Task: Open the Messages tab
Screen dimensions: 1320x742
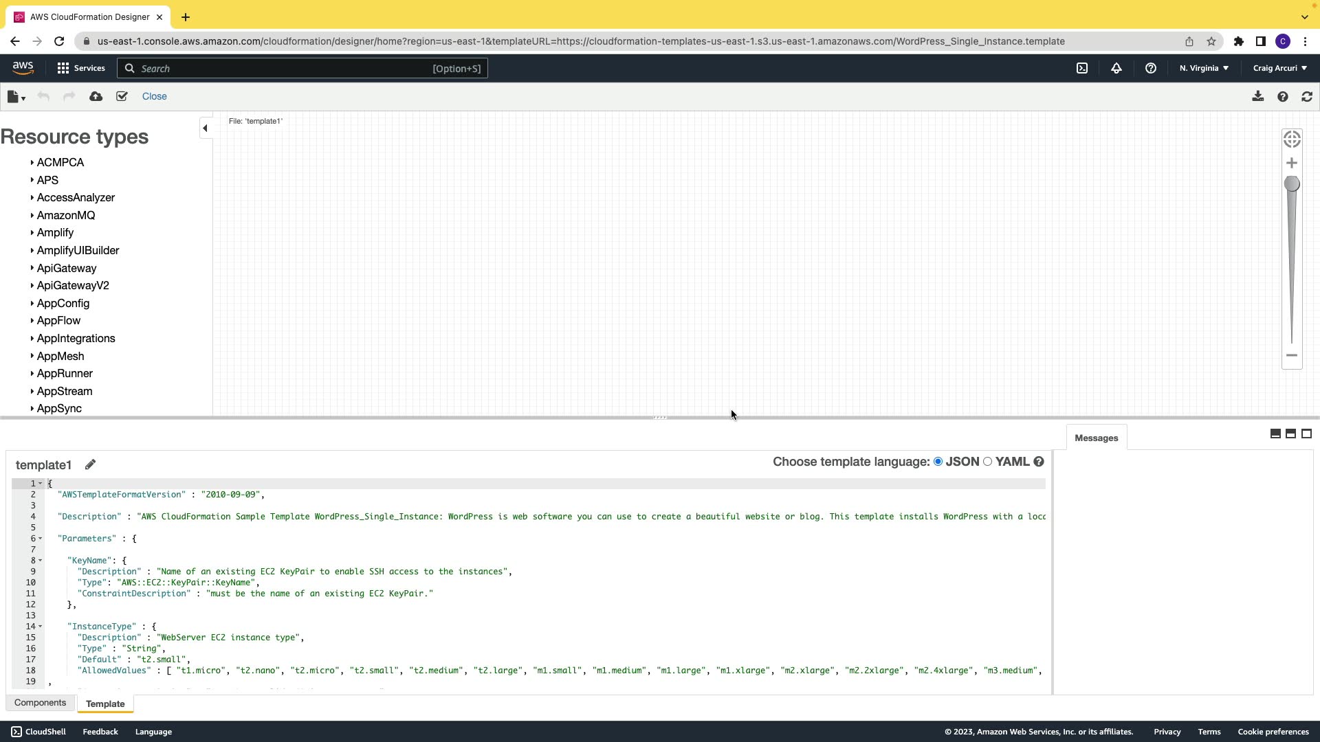Action: click(1096, 438)
